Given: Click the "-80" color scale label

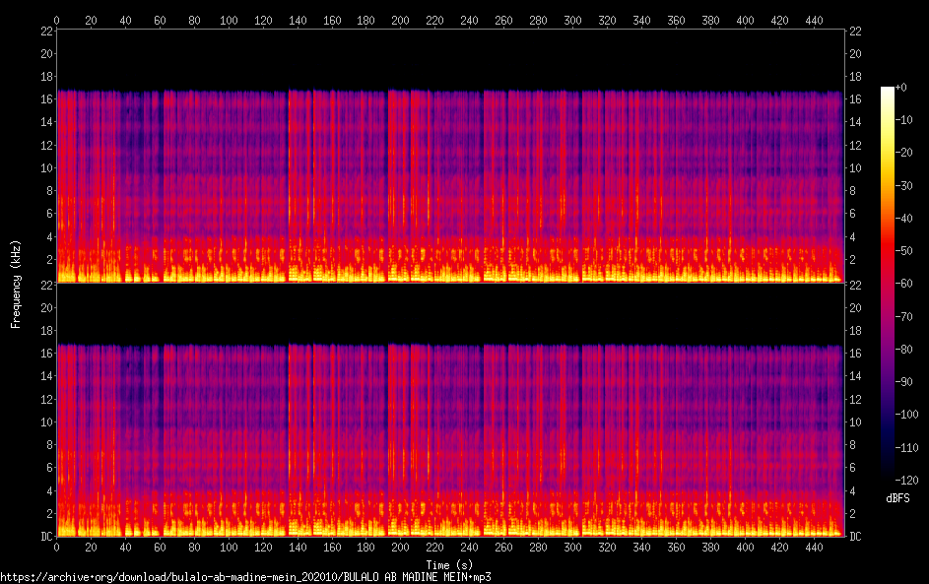Looking at the screenshot, I should coord(903,349).
